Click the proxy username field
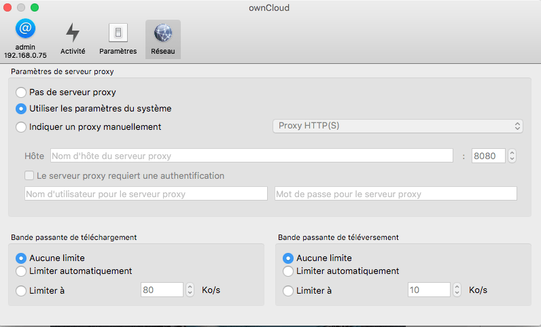Screen dimensions: 541x327 pyautogui.click(x=145, y=194)
